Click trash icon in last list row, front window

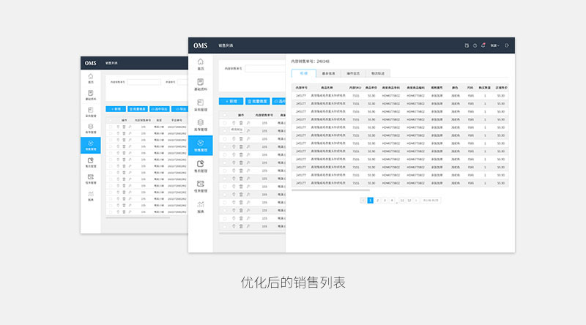(241, 226)
